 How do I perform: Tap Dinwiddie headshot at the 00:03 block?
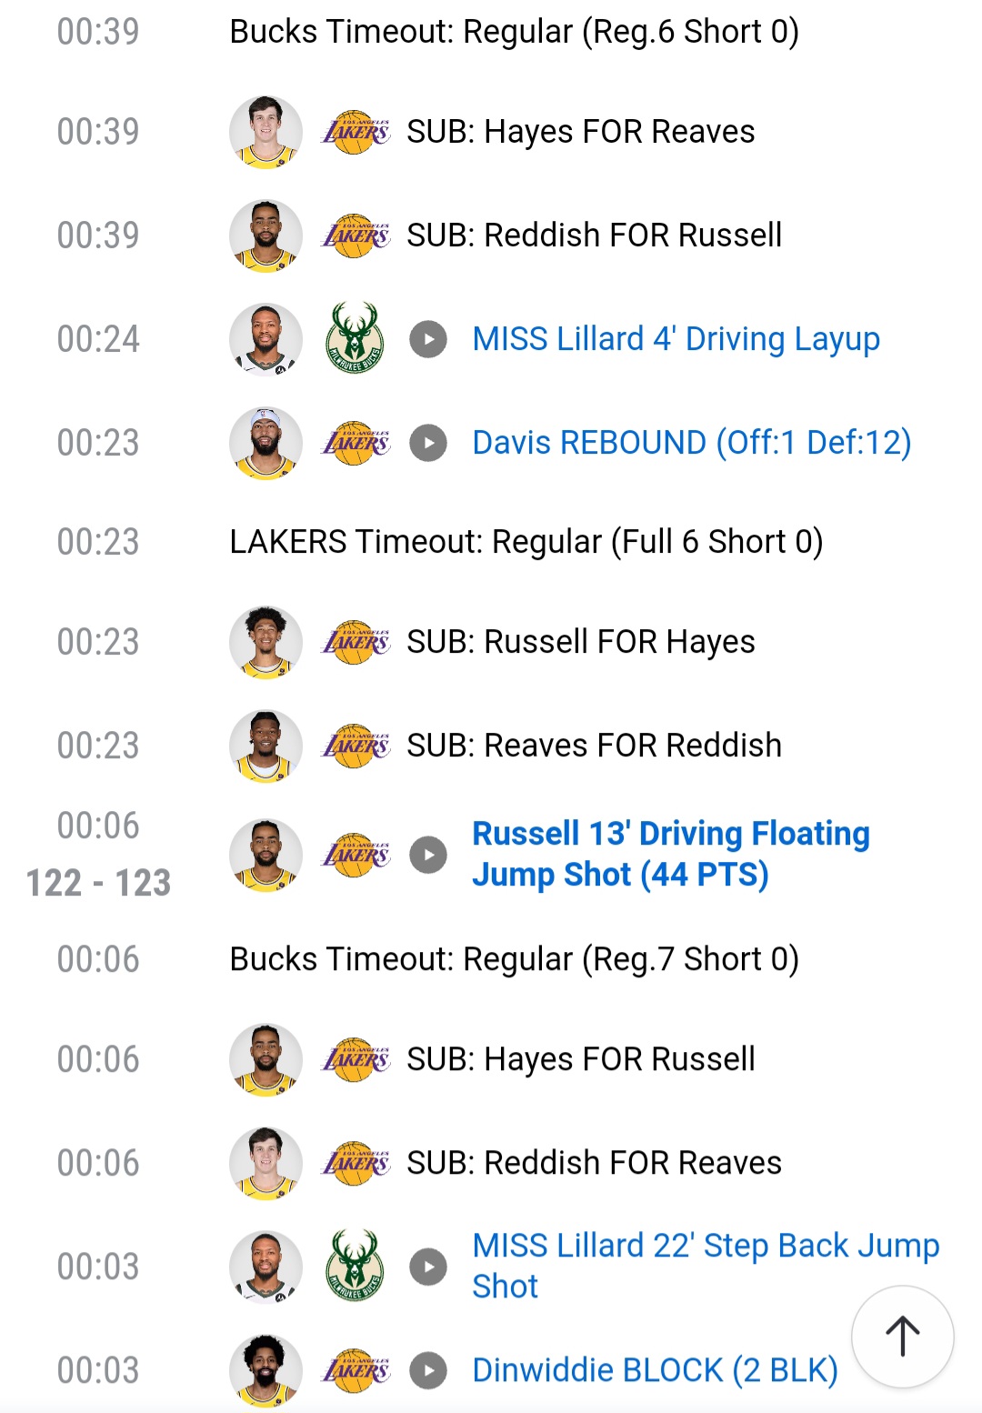266,1370
